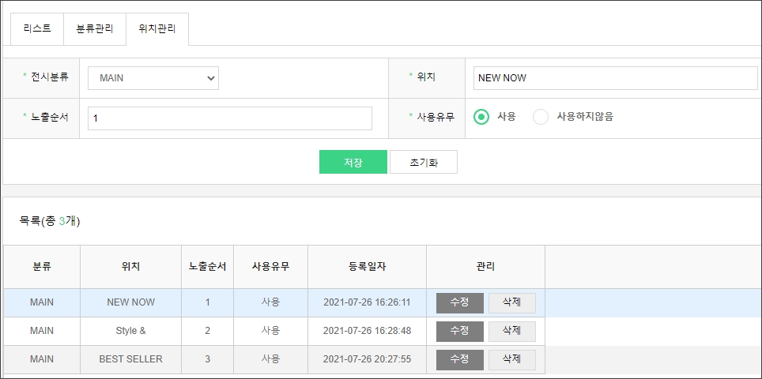This screenshot has width=762, height=379.
Task: Delete the NEW NOW row via 삭제
Action: (511, 302)
